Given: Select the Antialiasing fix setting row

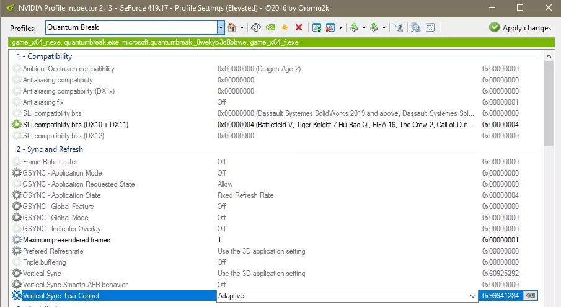Looking at the screenshot, I should tap(275, 102).
